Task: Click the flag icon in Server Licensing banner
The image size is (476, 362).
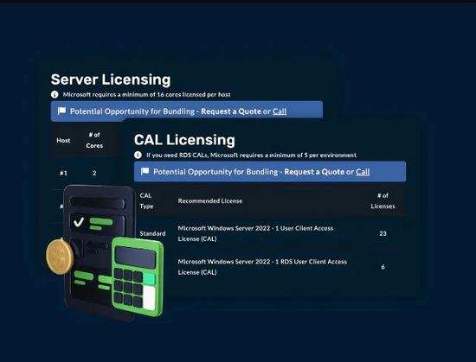Action: point(61,111)
